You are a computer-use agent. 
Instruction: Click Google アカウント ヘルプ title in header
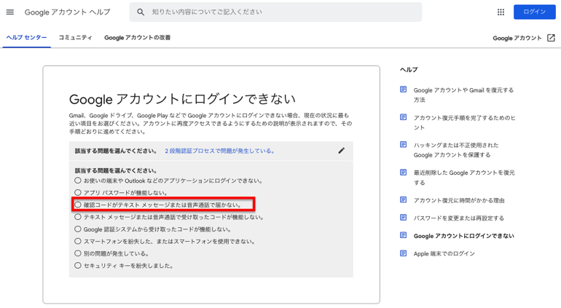[x=67, y=12]
